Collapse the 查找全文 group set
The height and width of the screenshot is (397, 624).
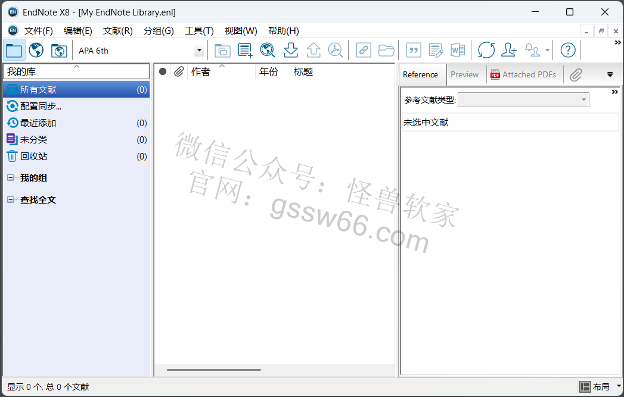pos(11,200)
